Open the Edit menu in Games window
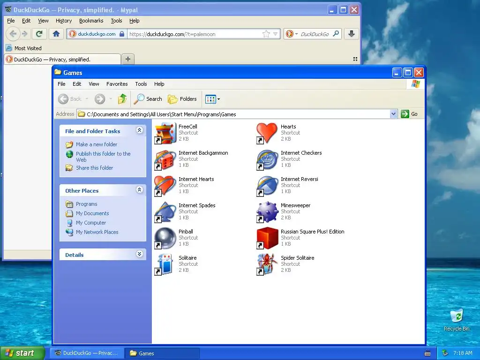 [x=77, y=84]
